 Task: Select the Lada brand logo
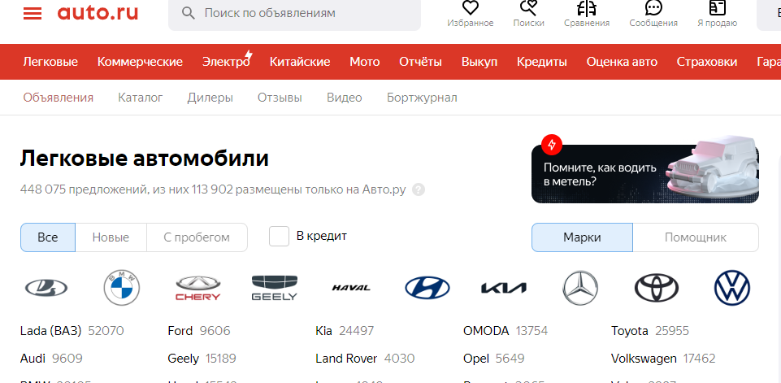point(46,288)
